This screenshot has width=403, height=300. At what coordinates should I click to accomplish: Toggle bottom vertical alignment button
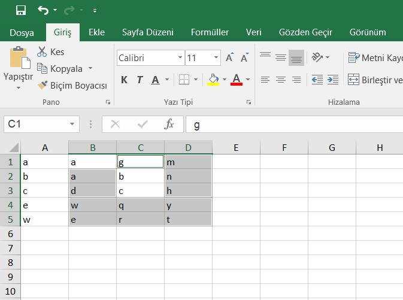pyautogui.click(x=296, y=57)
